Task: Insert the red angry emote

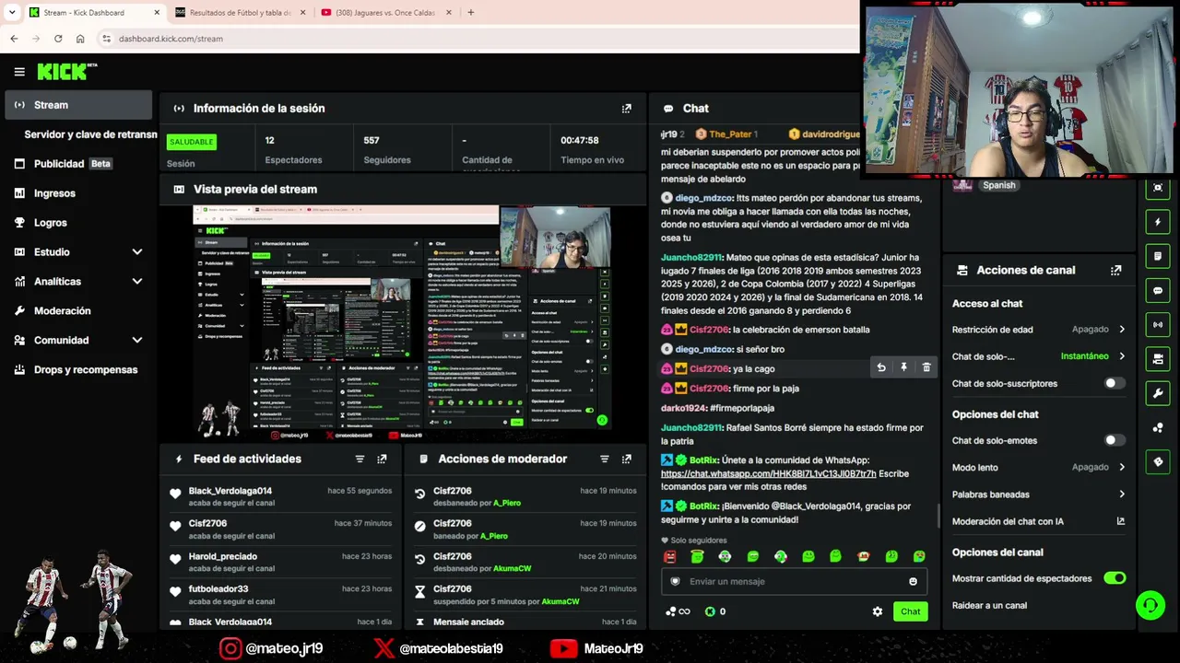Action: (x=670, y=556)
